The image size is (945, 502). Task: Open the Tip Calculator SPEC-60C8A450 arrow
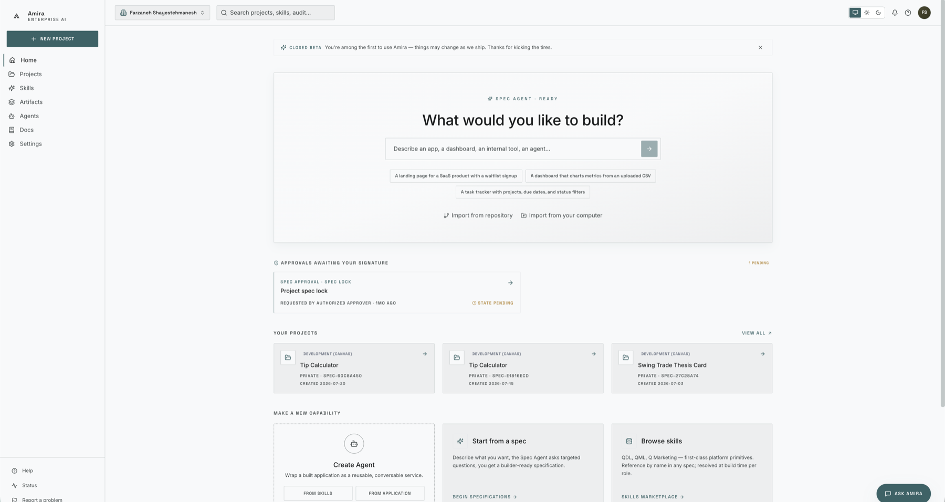[425, 354]
